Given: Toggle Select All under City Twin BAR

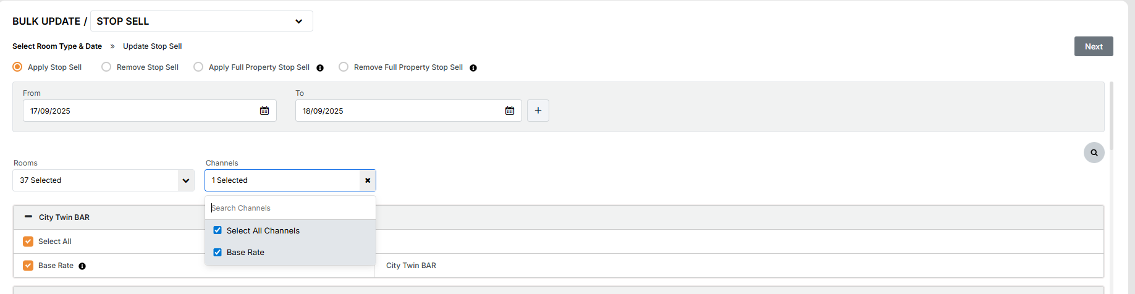Looking at the screenshot, I should click(x=28, y=241).
